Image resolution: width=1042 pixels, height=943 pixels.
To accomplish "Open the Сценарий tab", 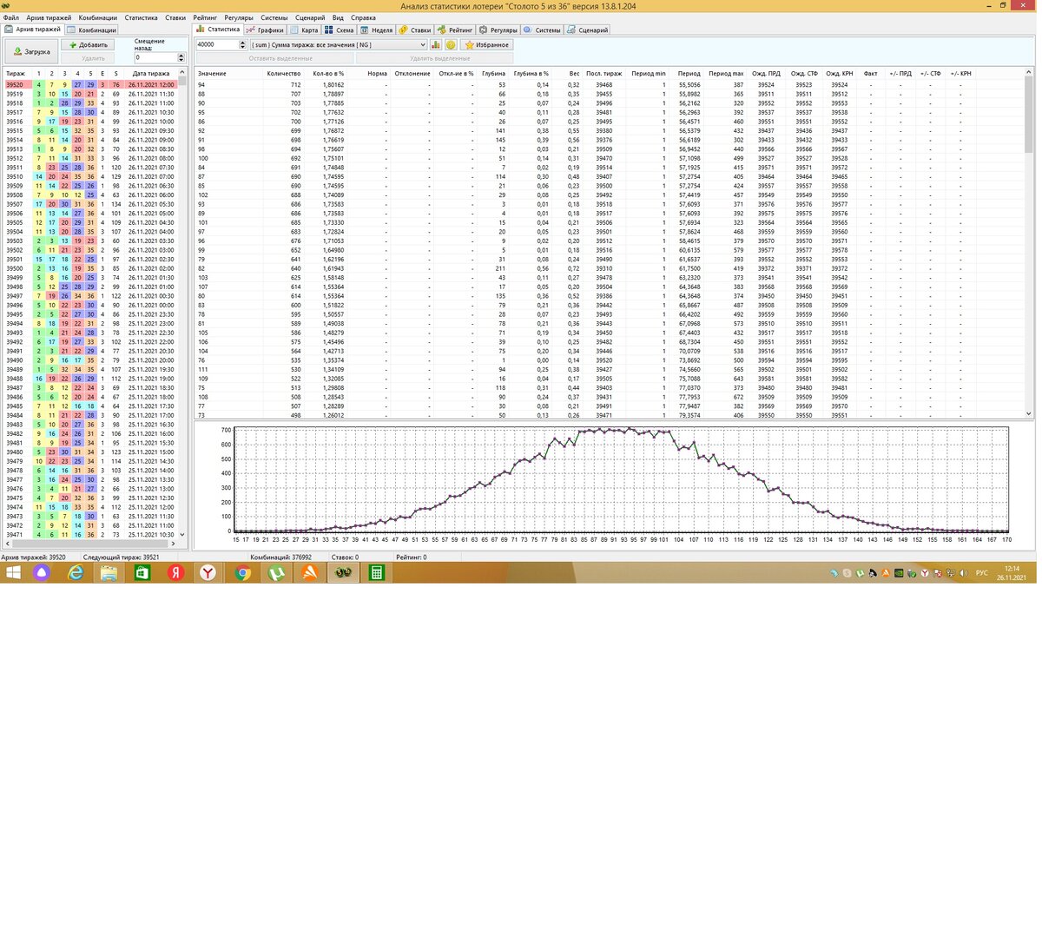I will pos(588,30).
